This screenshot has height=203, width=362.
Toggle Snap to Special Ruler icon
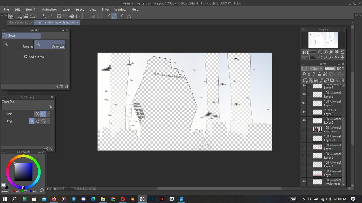(x=114, y=16)
